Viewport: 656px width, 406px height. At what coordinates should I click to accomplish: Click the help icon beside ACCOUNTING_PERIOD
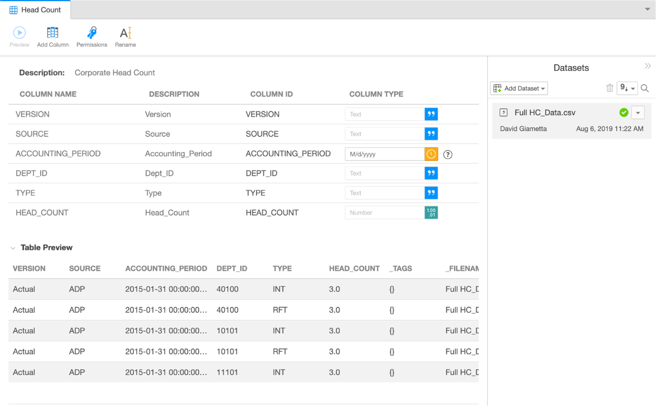(x=448, y=154)
